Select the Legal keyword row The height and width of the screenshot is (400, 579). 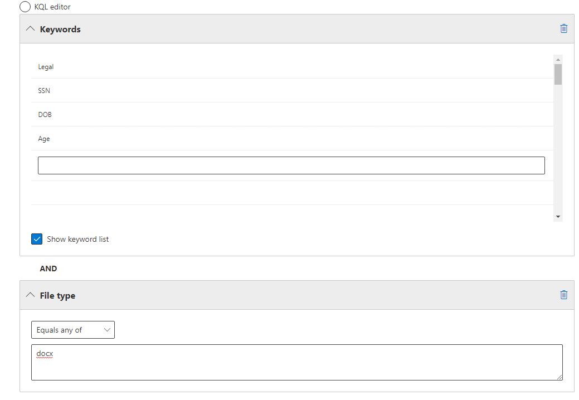pos(292,67)
